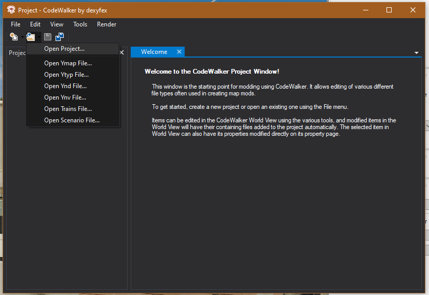Toggle the Open toolbar button dropdown arrow
The height and width of the screenshot is (295, 429).
point(39,37)
